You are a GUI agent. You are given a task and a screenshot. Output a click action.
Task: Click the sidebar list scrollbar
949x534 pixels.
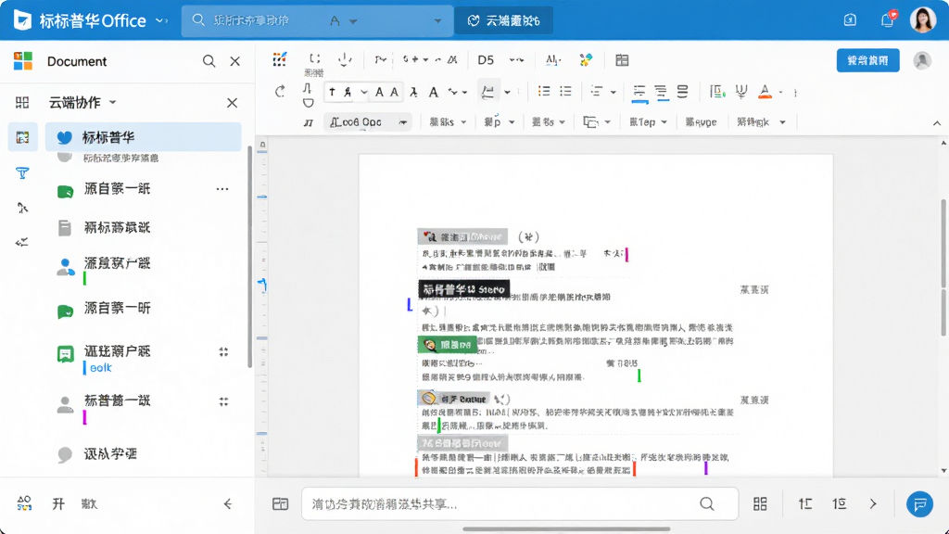click(249, 258)
